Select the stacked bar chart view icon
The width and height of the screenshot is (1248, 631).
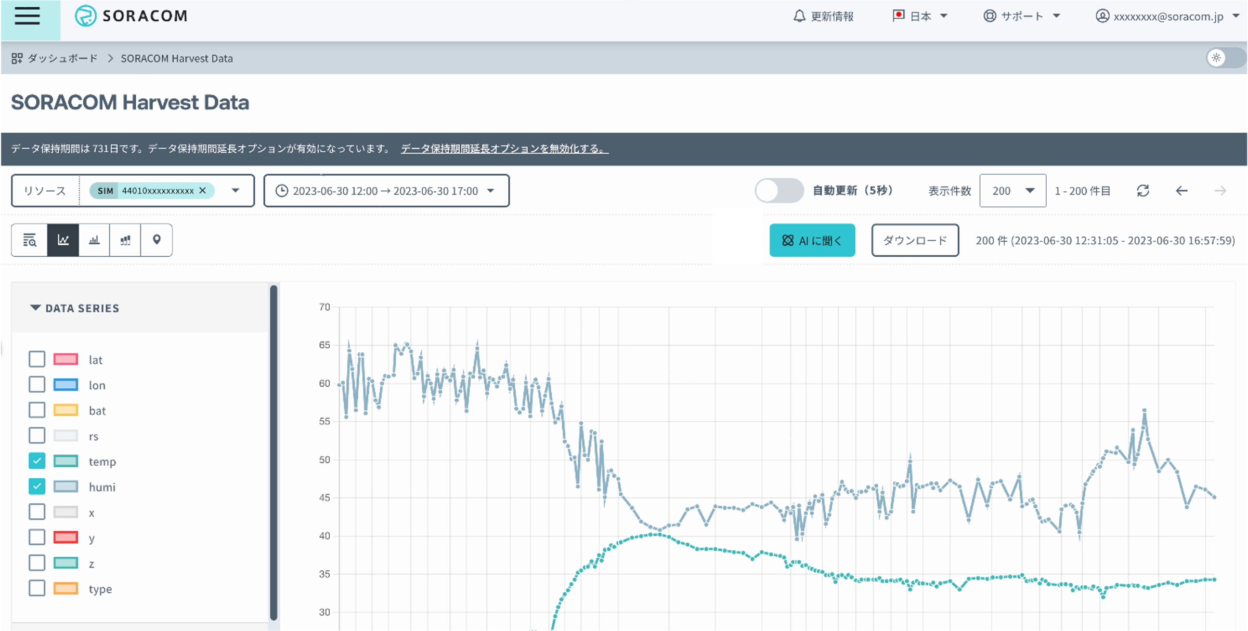tap(125, 240)
